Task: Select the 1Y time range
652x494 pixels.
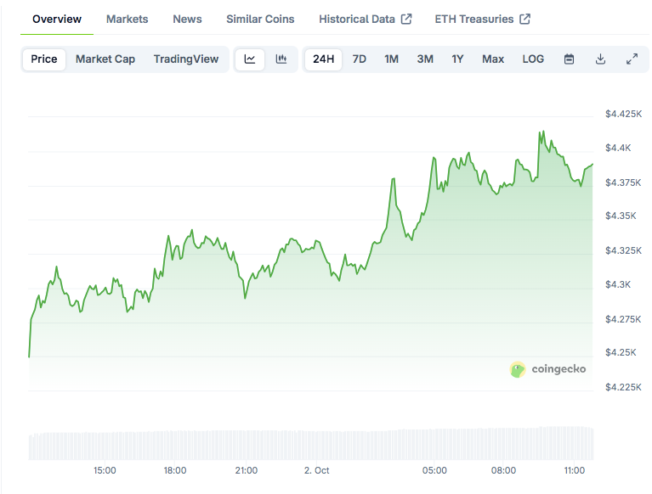Action: click(457, 59)
